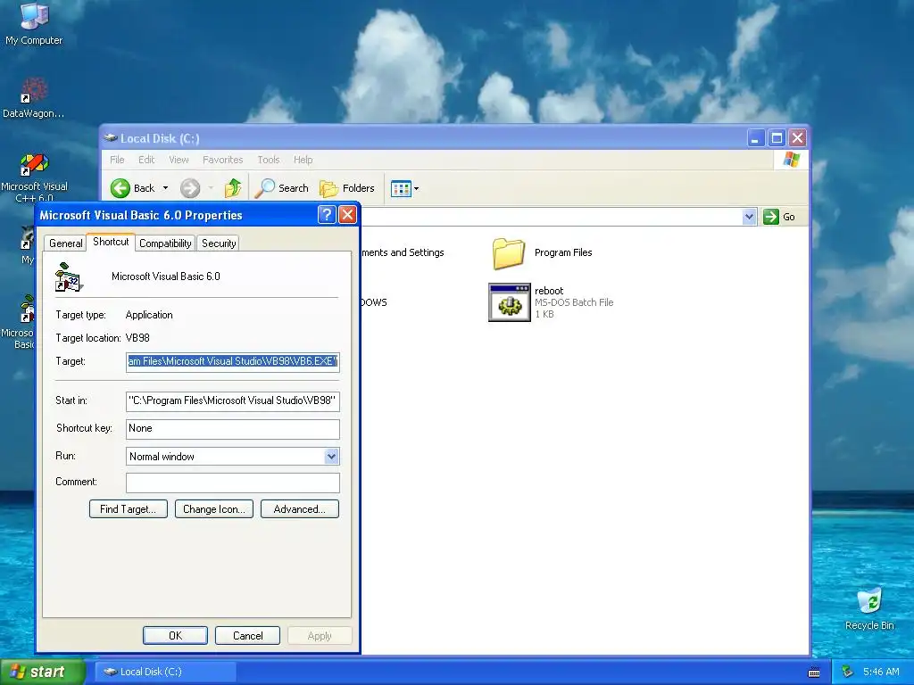This screenshot has width=914, height=685.
Task: Select the Documents and Settings folder label
Action: (403, 252)
